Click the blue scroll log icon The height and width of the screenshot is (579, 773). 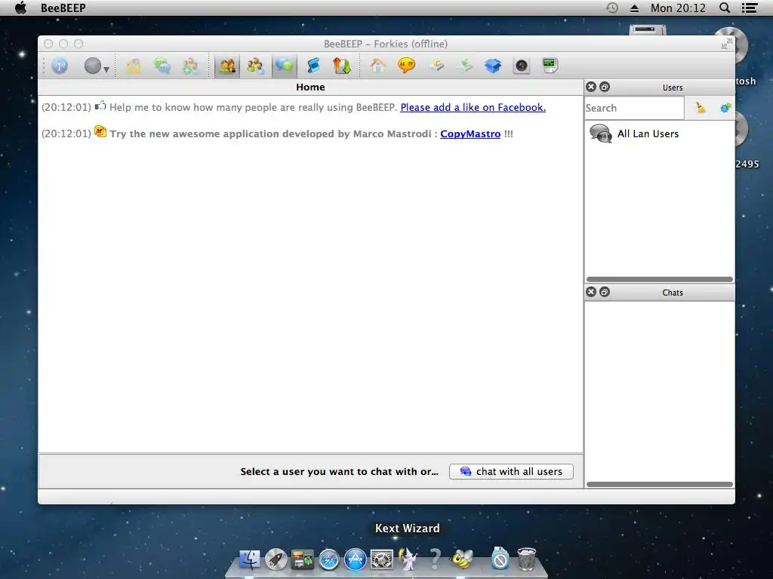313,66
